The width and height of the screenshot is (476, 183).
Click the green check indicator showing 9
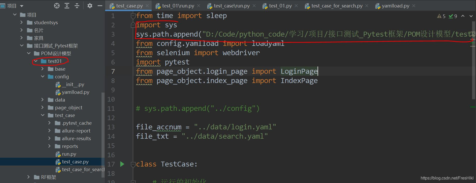[453, 16]
